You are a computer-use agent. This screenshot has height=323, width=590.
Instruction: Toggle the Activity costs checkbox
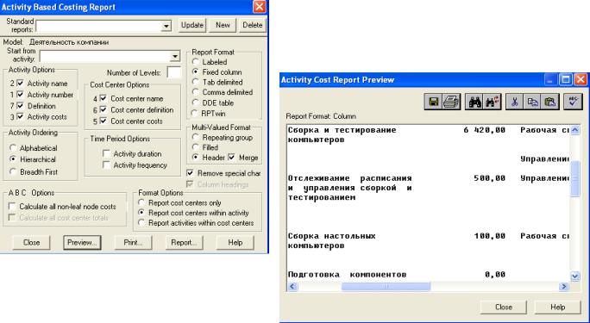coord(21,116)
